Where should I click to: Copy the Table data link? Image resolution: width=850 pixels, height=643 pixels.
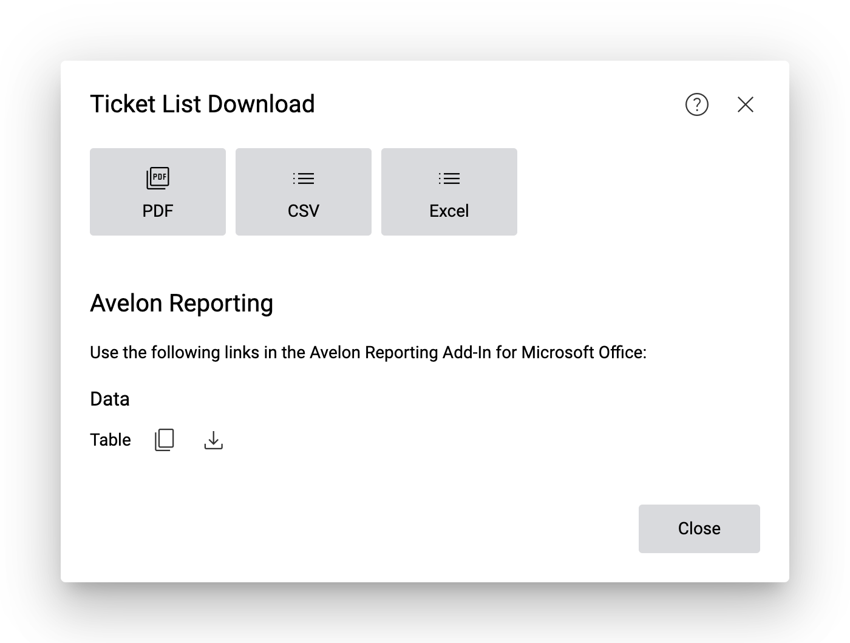pos(165,440)
